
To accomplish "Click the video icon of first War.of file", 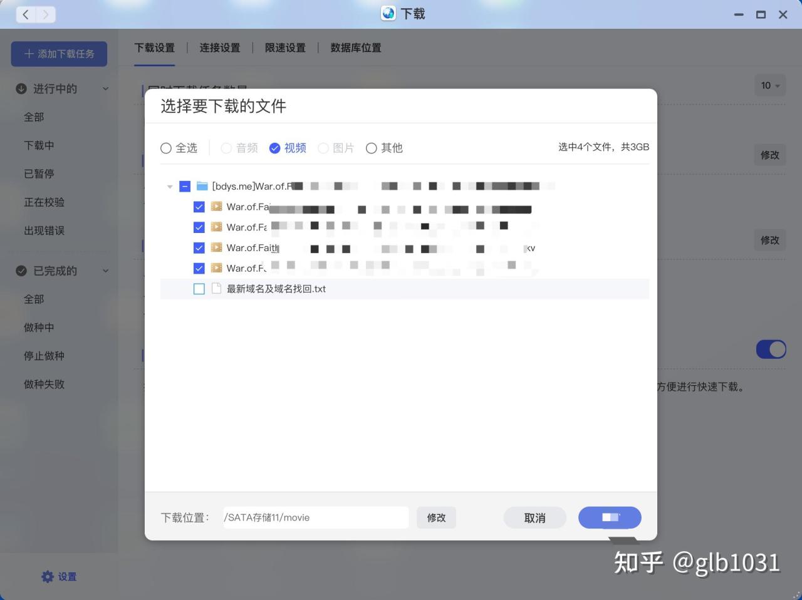I will (x=216, y=206).
